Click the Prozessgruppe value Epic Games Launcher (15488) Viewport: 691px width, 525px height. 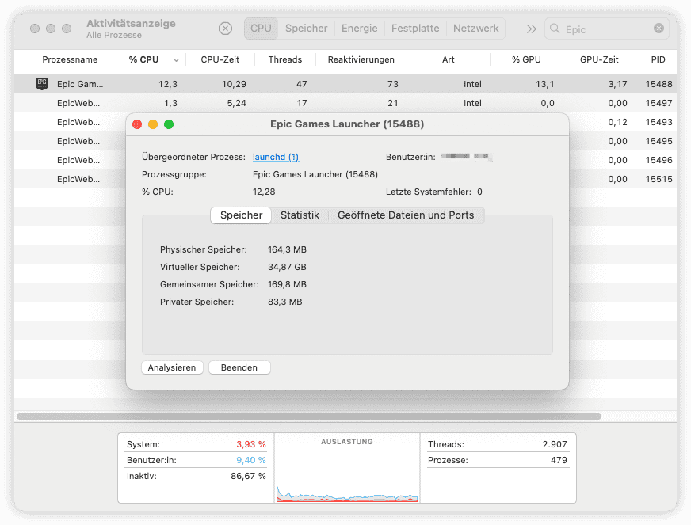pyautogui.click(x=315, y=174)
